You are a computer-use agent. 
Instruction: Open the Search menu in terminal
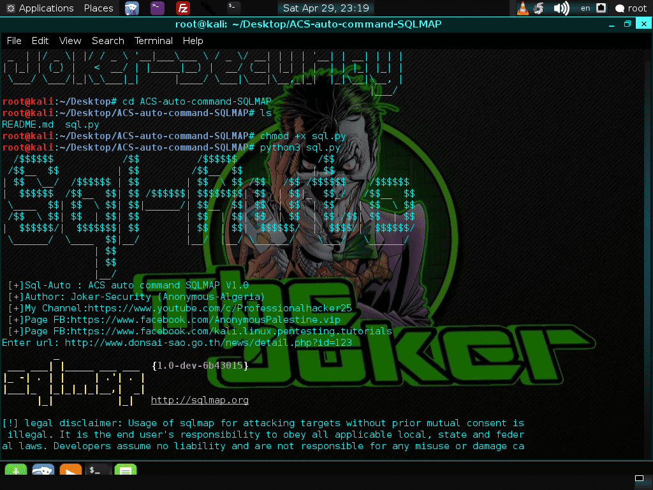tap(108, 40)
